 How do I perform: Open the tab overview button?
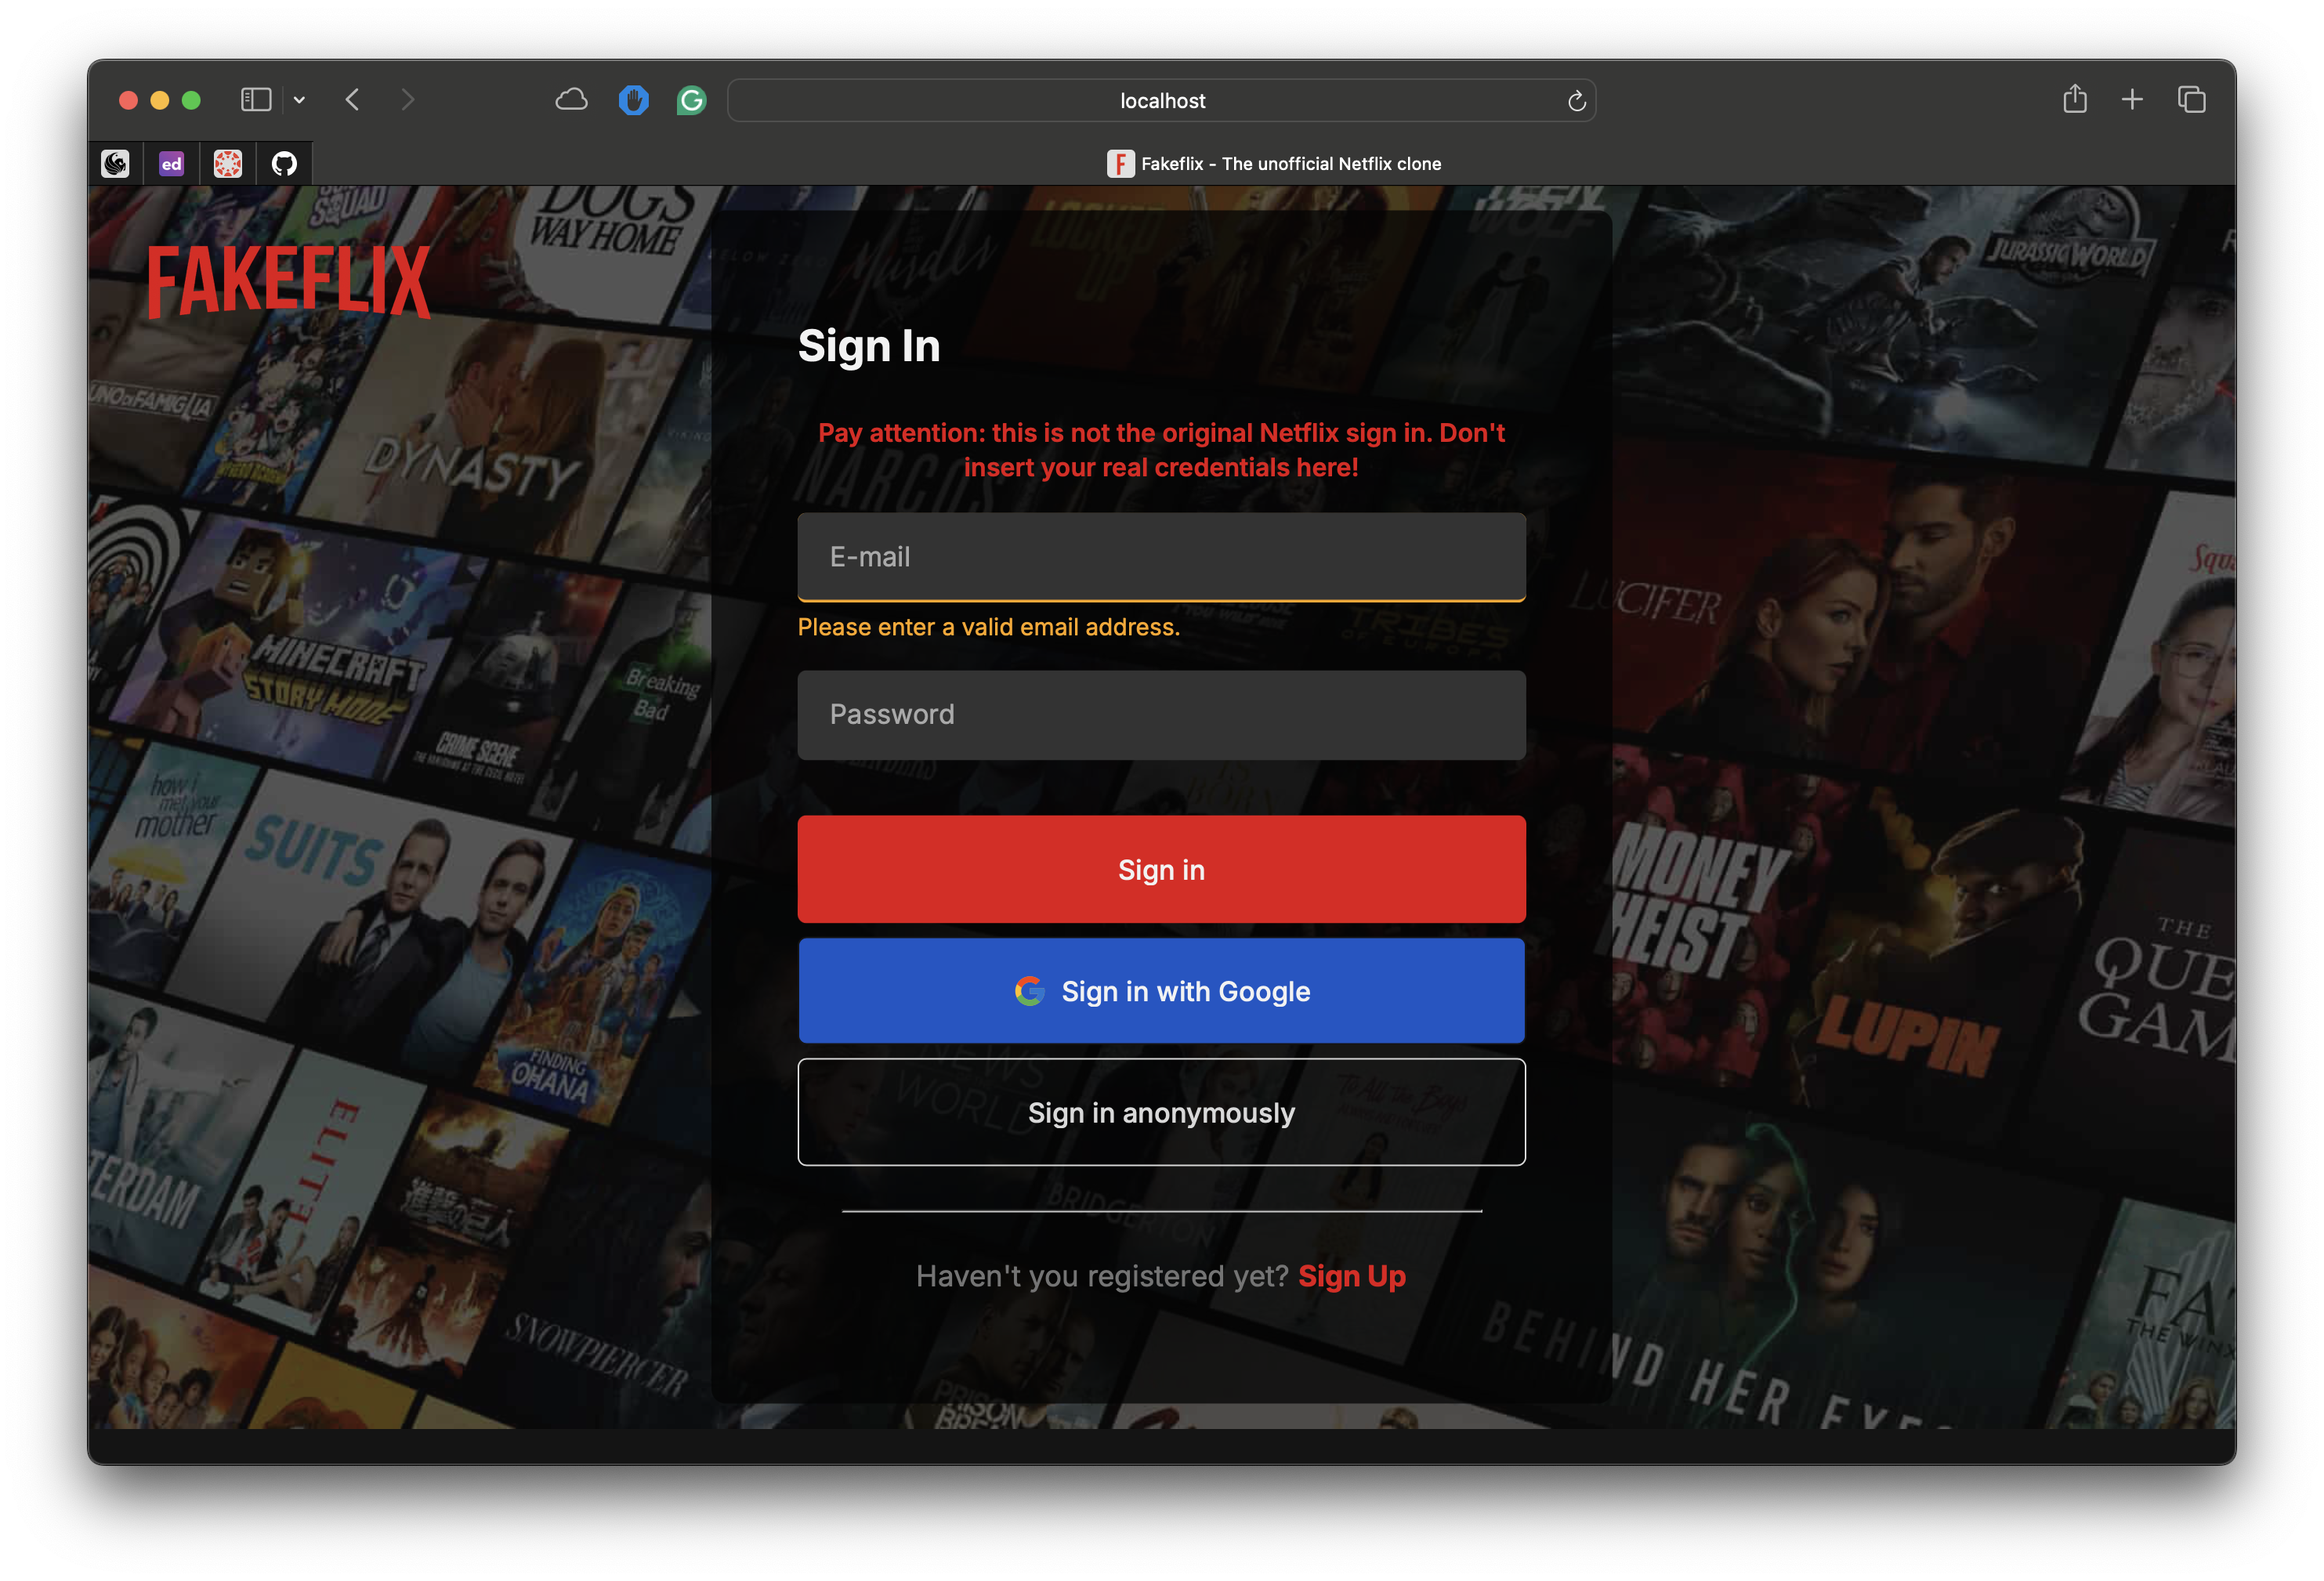2191,99
